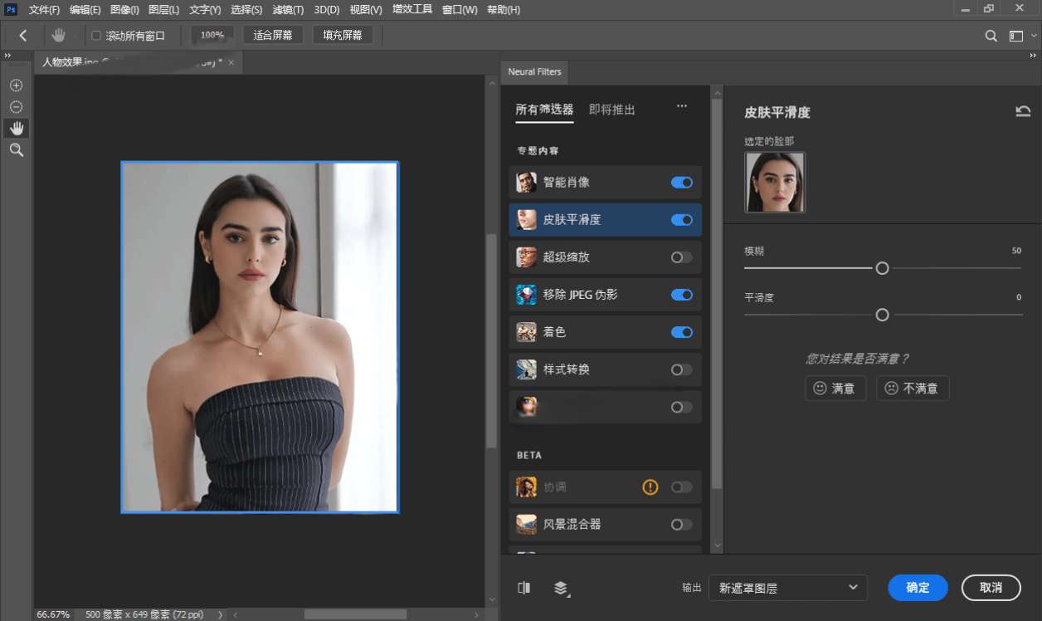
Task: Click the 确定 button
Action: [918, 588]
